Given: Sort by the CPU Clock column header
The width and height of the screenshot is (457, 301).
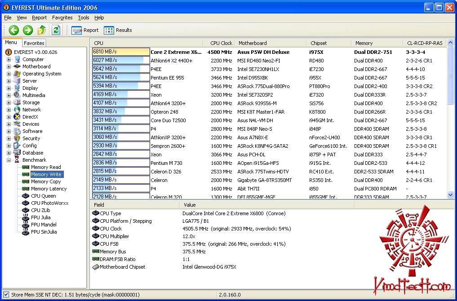Looking at the screenshot, I should (218, 43).
